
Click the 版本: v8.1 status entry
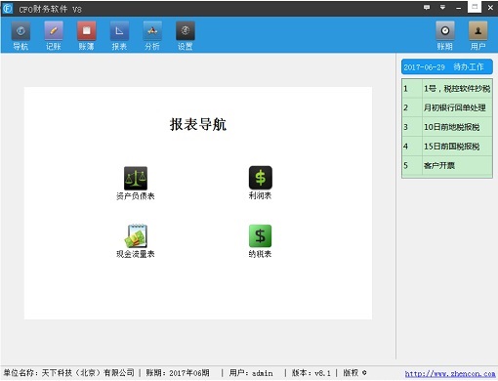311,373
